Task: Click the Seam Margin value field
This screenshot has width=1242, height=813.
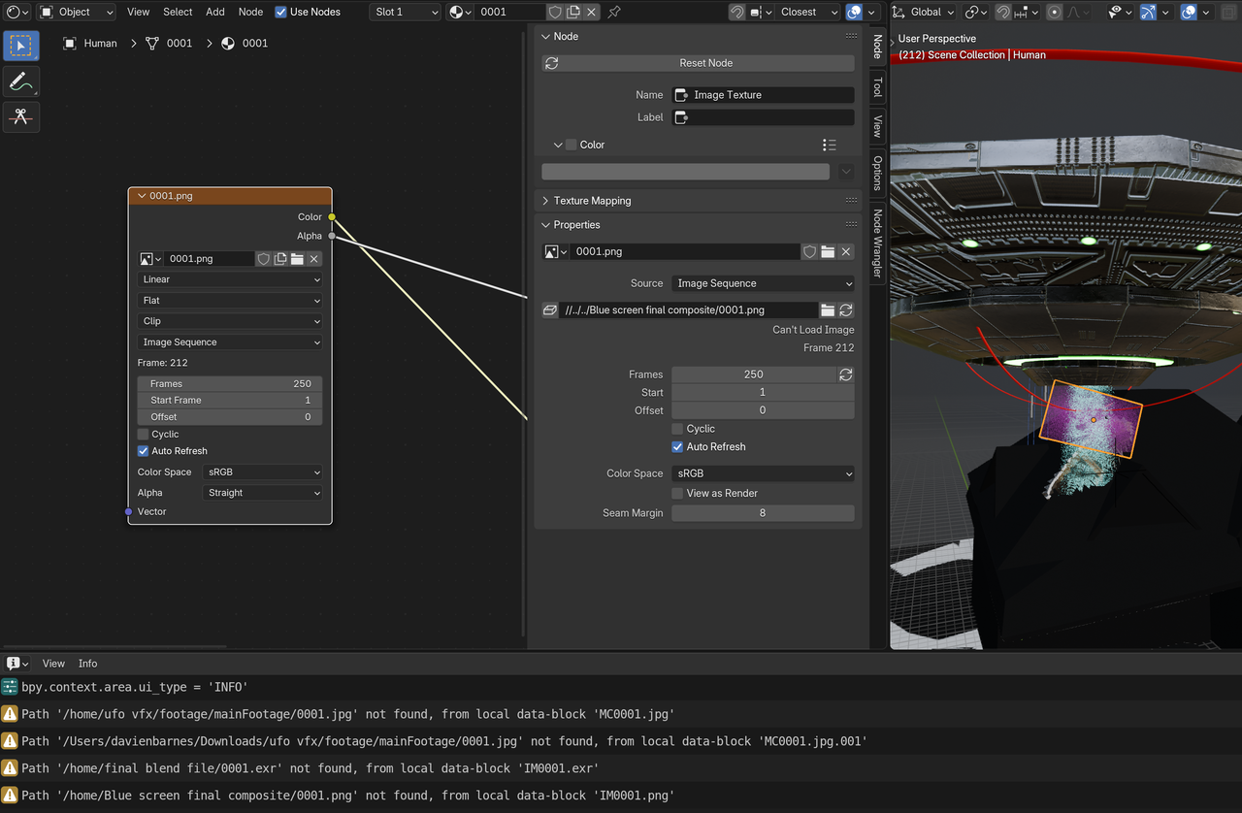Action: tap(763, 513)
